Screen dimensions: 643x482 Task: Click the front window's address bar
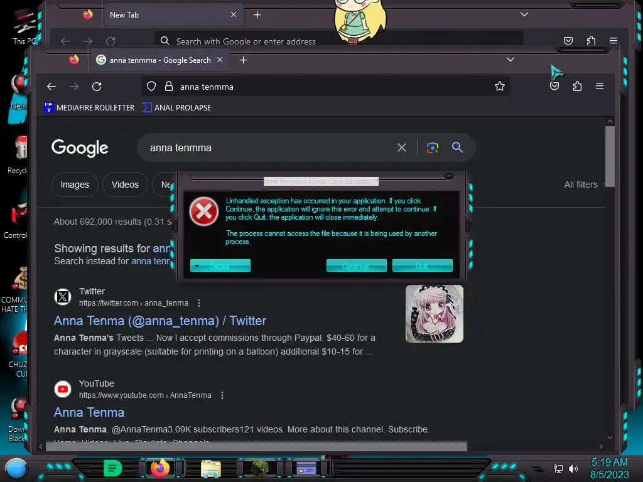click(x=326, y=87)
